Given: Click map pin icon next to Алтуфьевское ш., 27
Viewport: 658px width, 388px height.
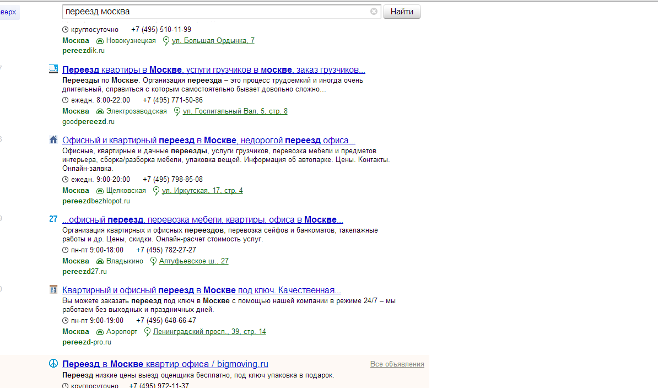Looking at the screenshot, I should (x=154, y=261).
